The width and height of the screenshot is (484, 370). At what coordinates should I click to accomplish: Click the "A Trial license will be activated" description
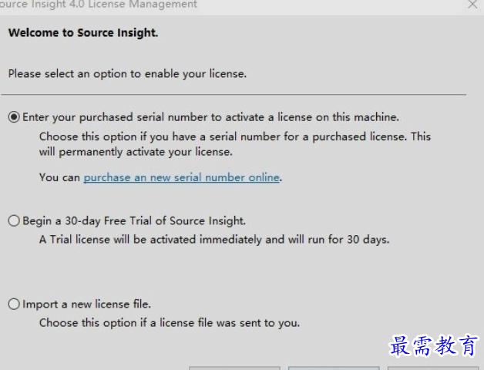point(214,240)
